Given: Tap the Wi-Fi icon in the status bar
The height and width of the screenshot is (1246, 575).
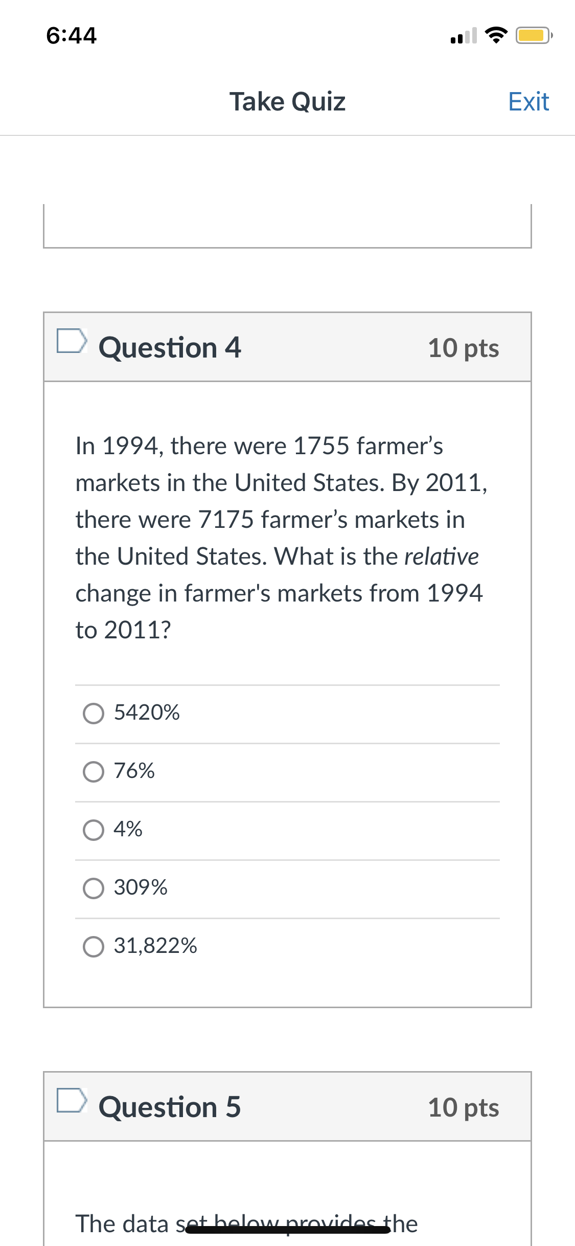Looking at the screenshot, I should click(x=496, y=35).
